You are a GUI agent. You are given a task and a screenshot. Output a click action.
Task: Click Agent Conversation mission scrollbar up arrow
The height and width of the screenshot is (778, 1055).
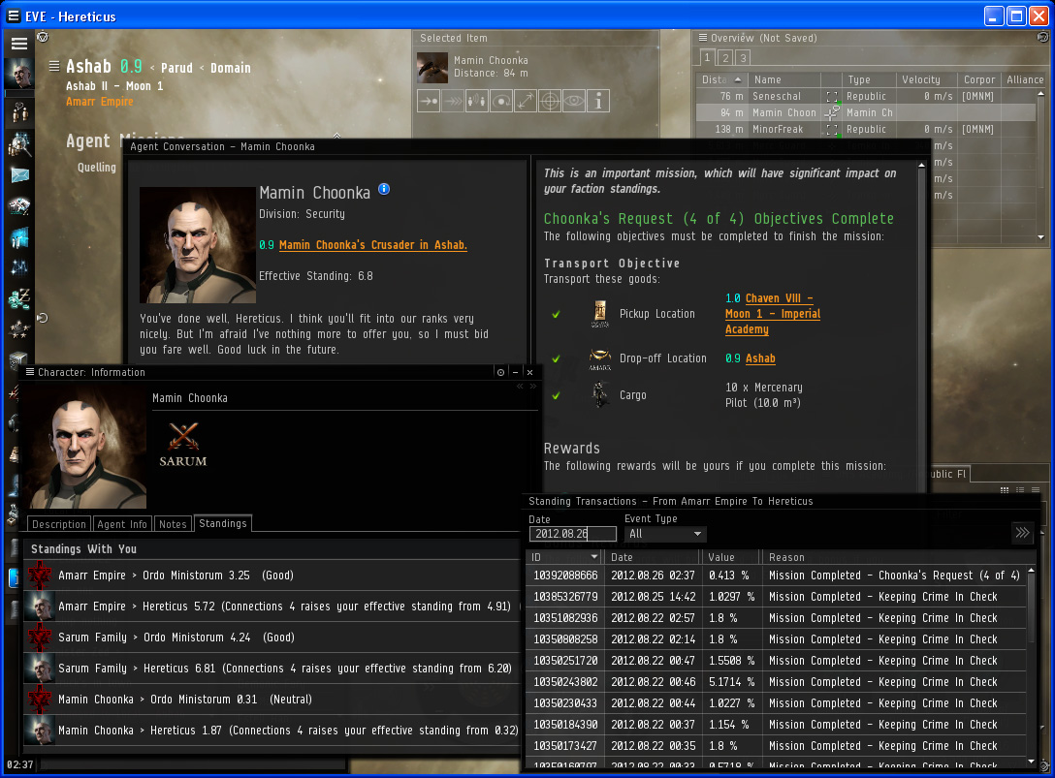point(922,165)
